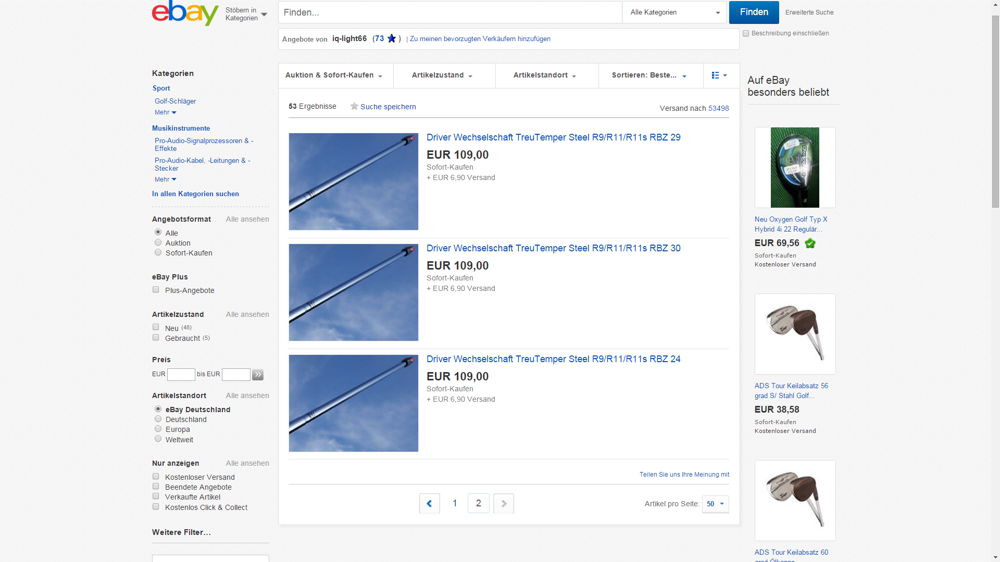Image resolution: width=1000 pixels, height=562 pixels.
Task: Select the Weltweit location radio button
Action: click(x=158, y=439)
